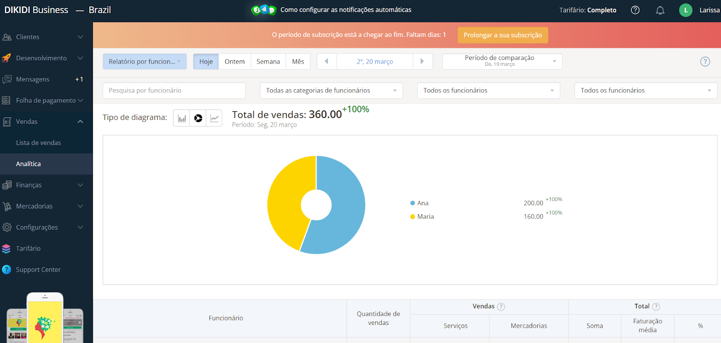Click the Mensagens chat icon
The width and height of the screenshot is (721, 343).
tap(7, 79)
